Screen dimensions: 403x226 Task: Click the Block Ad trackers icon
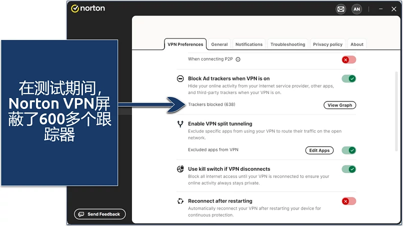coord(180,78)
